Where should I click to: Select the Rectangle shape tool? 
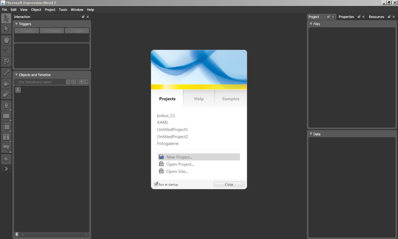(6, 116)
